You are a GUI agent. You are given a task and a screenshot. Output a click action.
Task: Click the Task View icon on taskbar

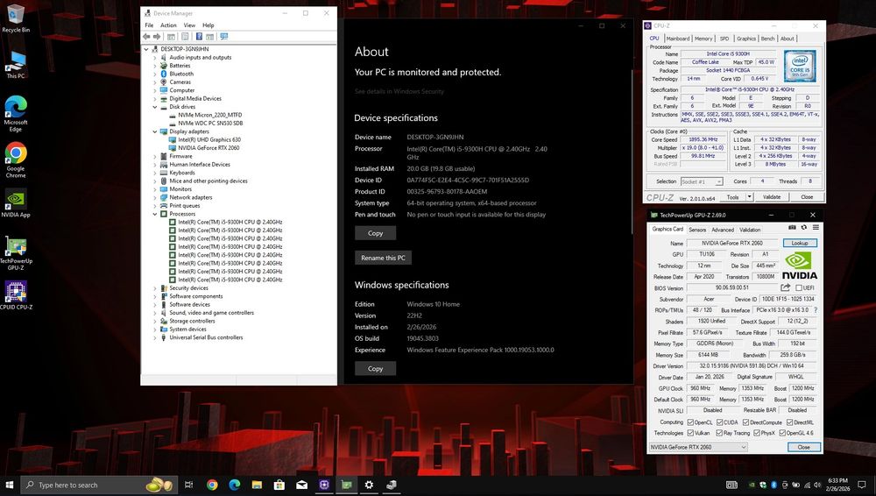pyautogui.click(x=189, y=485)
